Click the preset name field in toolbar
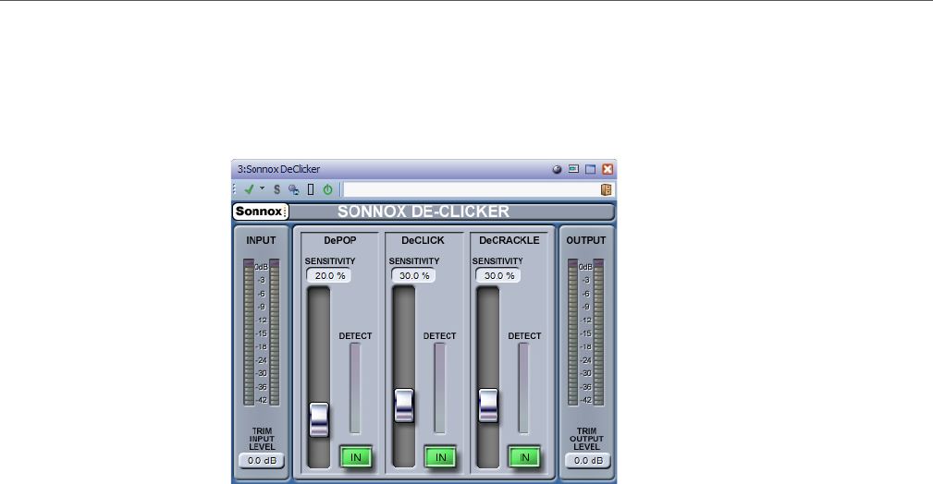 [472, 189]
